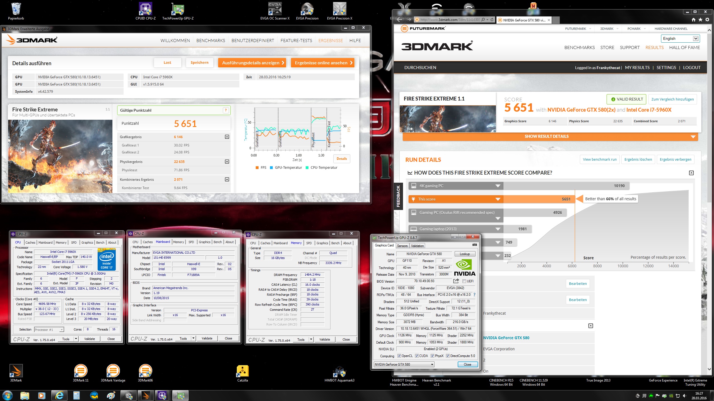
Task: Open the GPU selector dropdown in GPU-Z
Action: tap(404, 364)
